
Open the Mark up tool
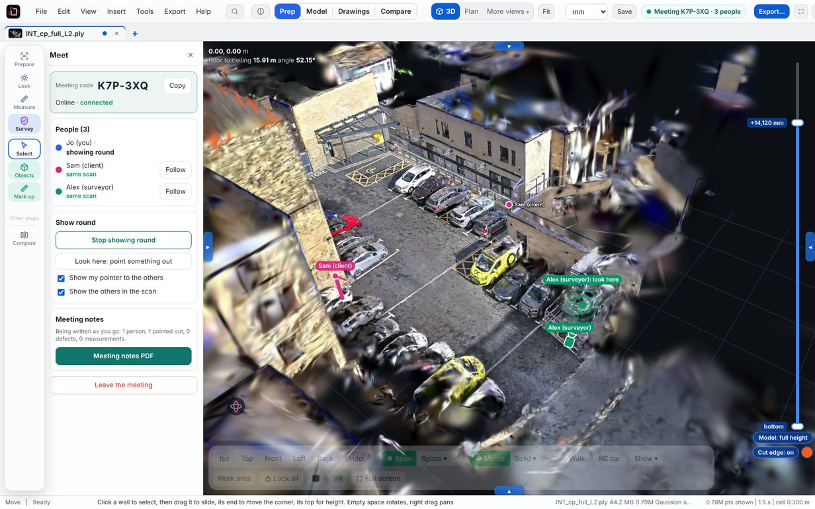point(24,192)
